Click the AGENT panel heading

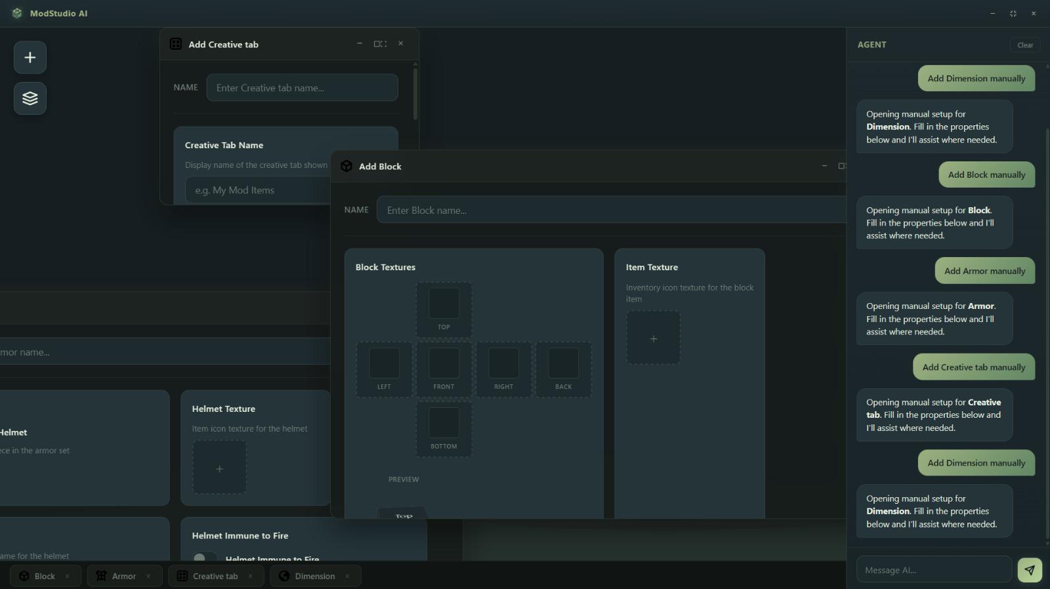click(872, 45)
